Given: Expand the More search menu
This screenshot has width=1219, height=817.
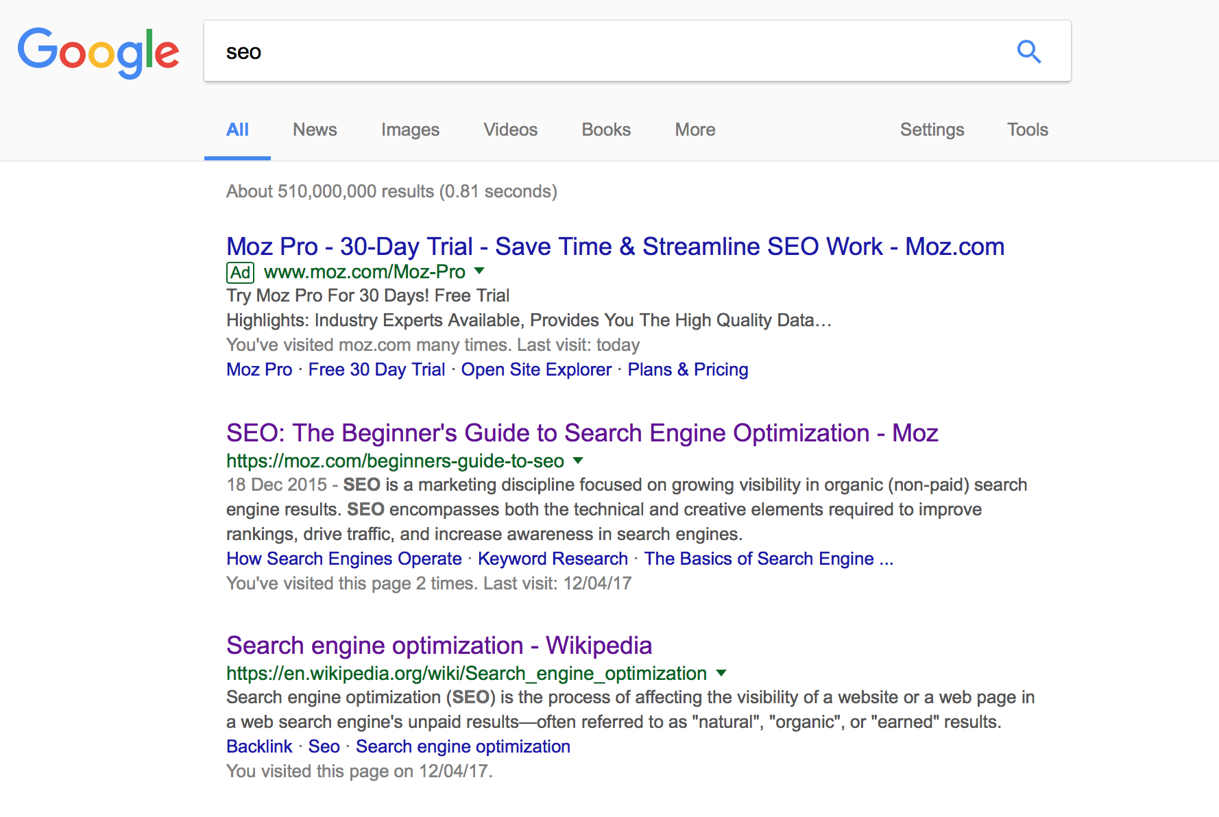Looking at the screenshot, I should coord(695,130).
